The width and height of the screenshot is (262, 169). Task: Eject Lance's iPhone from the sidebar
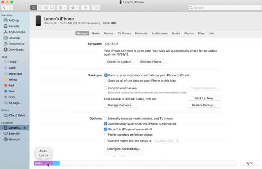[x=25, y=128]
